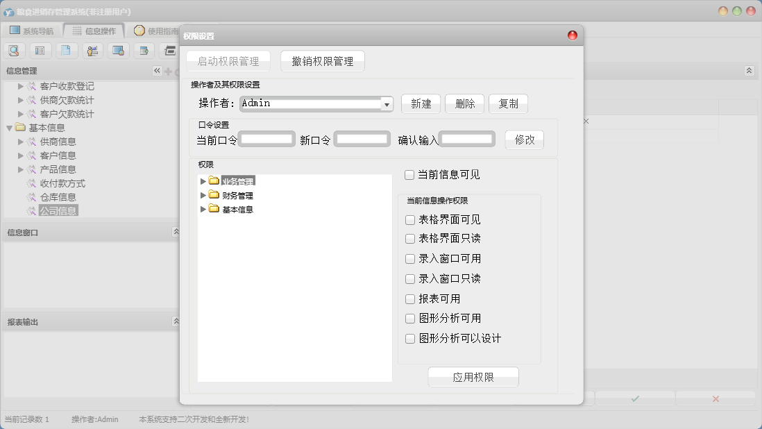Click the form list view toolbar icon
762x429 pixels.
[40, 51]
